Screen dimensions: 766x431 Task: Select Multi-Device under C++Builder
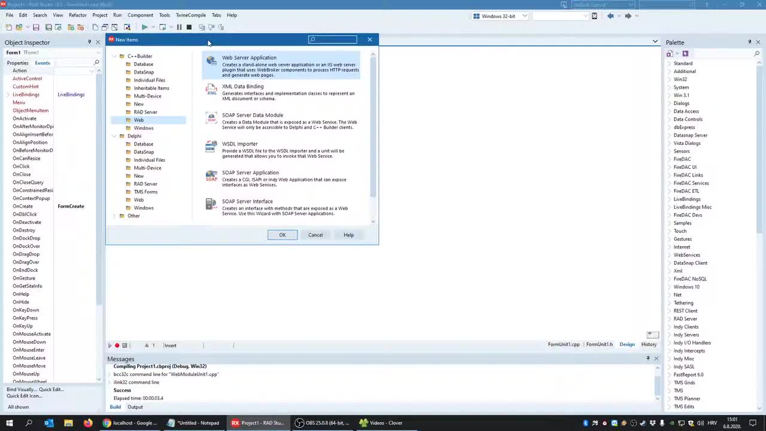point(147,96)
